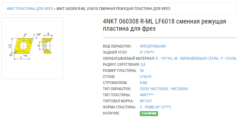Click the green В НАЛИЧИИ availability badge

click(x=149, y=113)
